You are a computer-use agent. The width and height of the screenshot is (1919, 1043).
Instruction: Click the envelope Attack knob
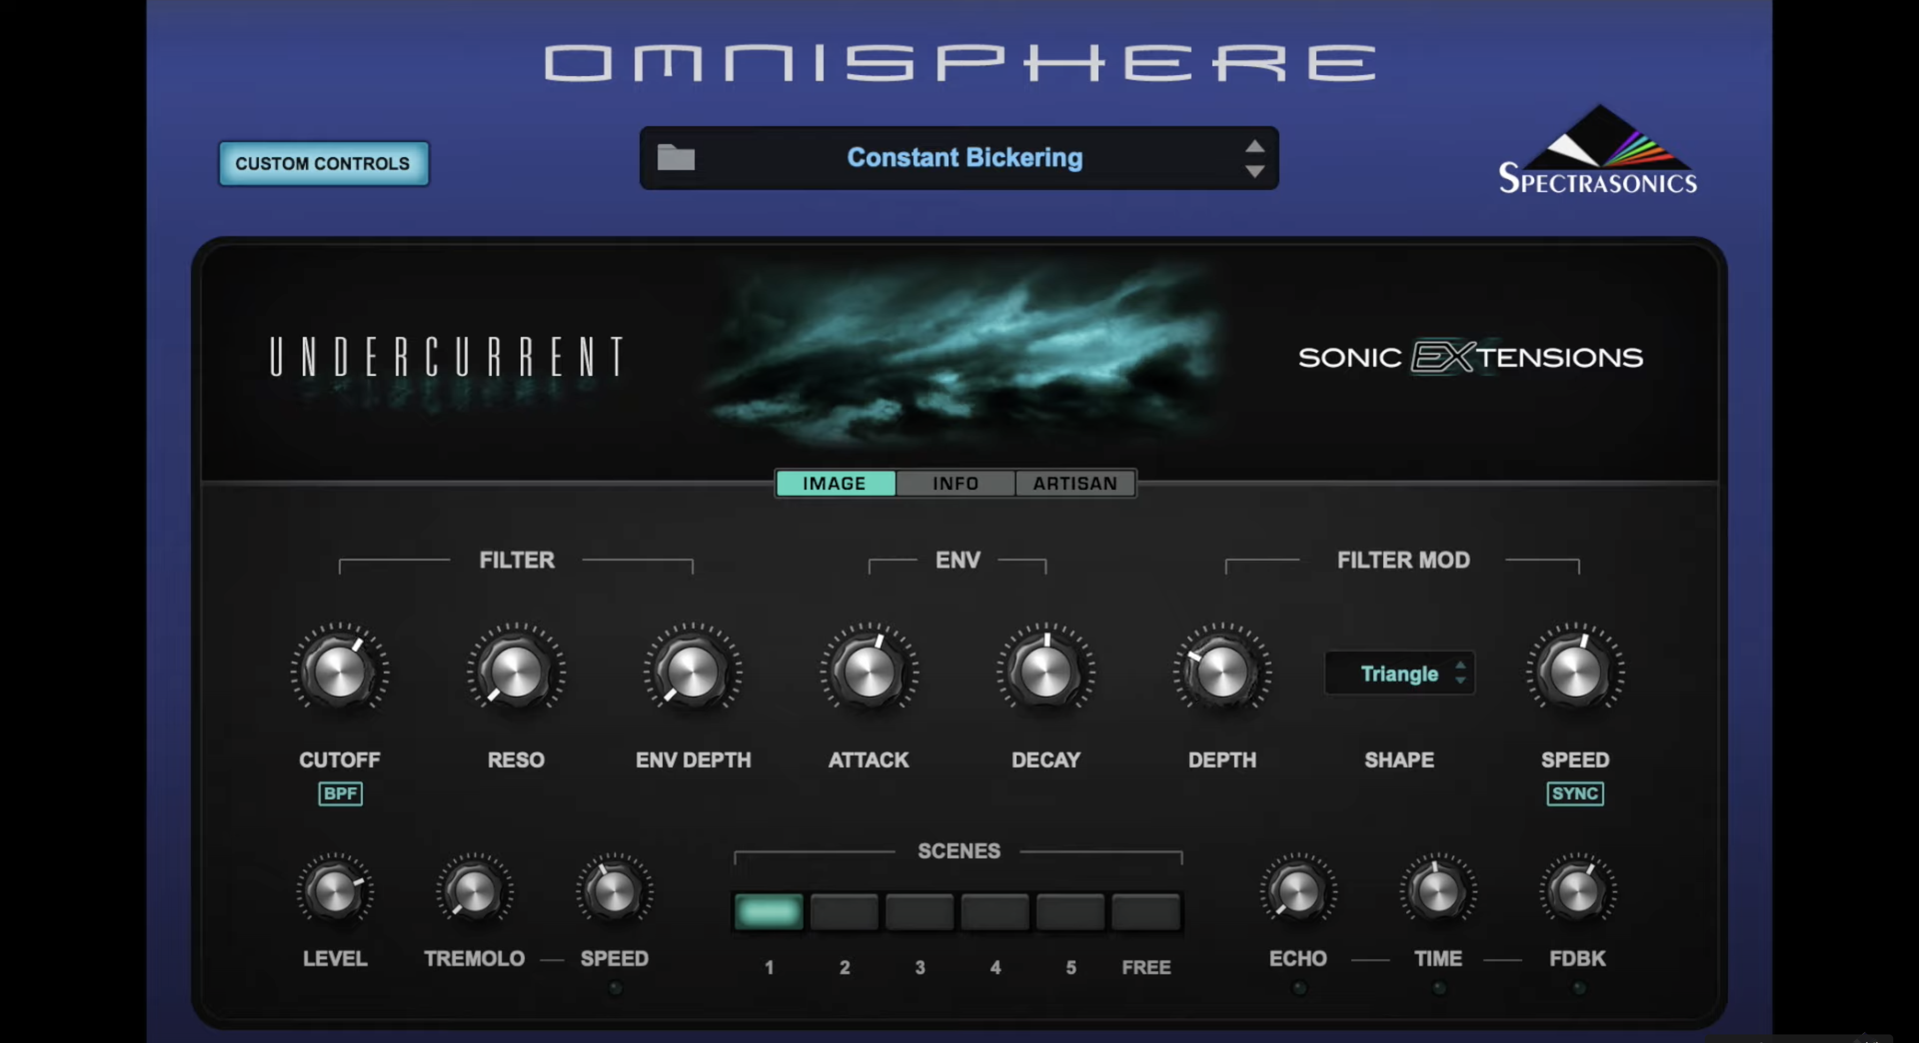click(868, 672)
